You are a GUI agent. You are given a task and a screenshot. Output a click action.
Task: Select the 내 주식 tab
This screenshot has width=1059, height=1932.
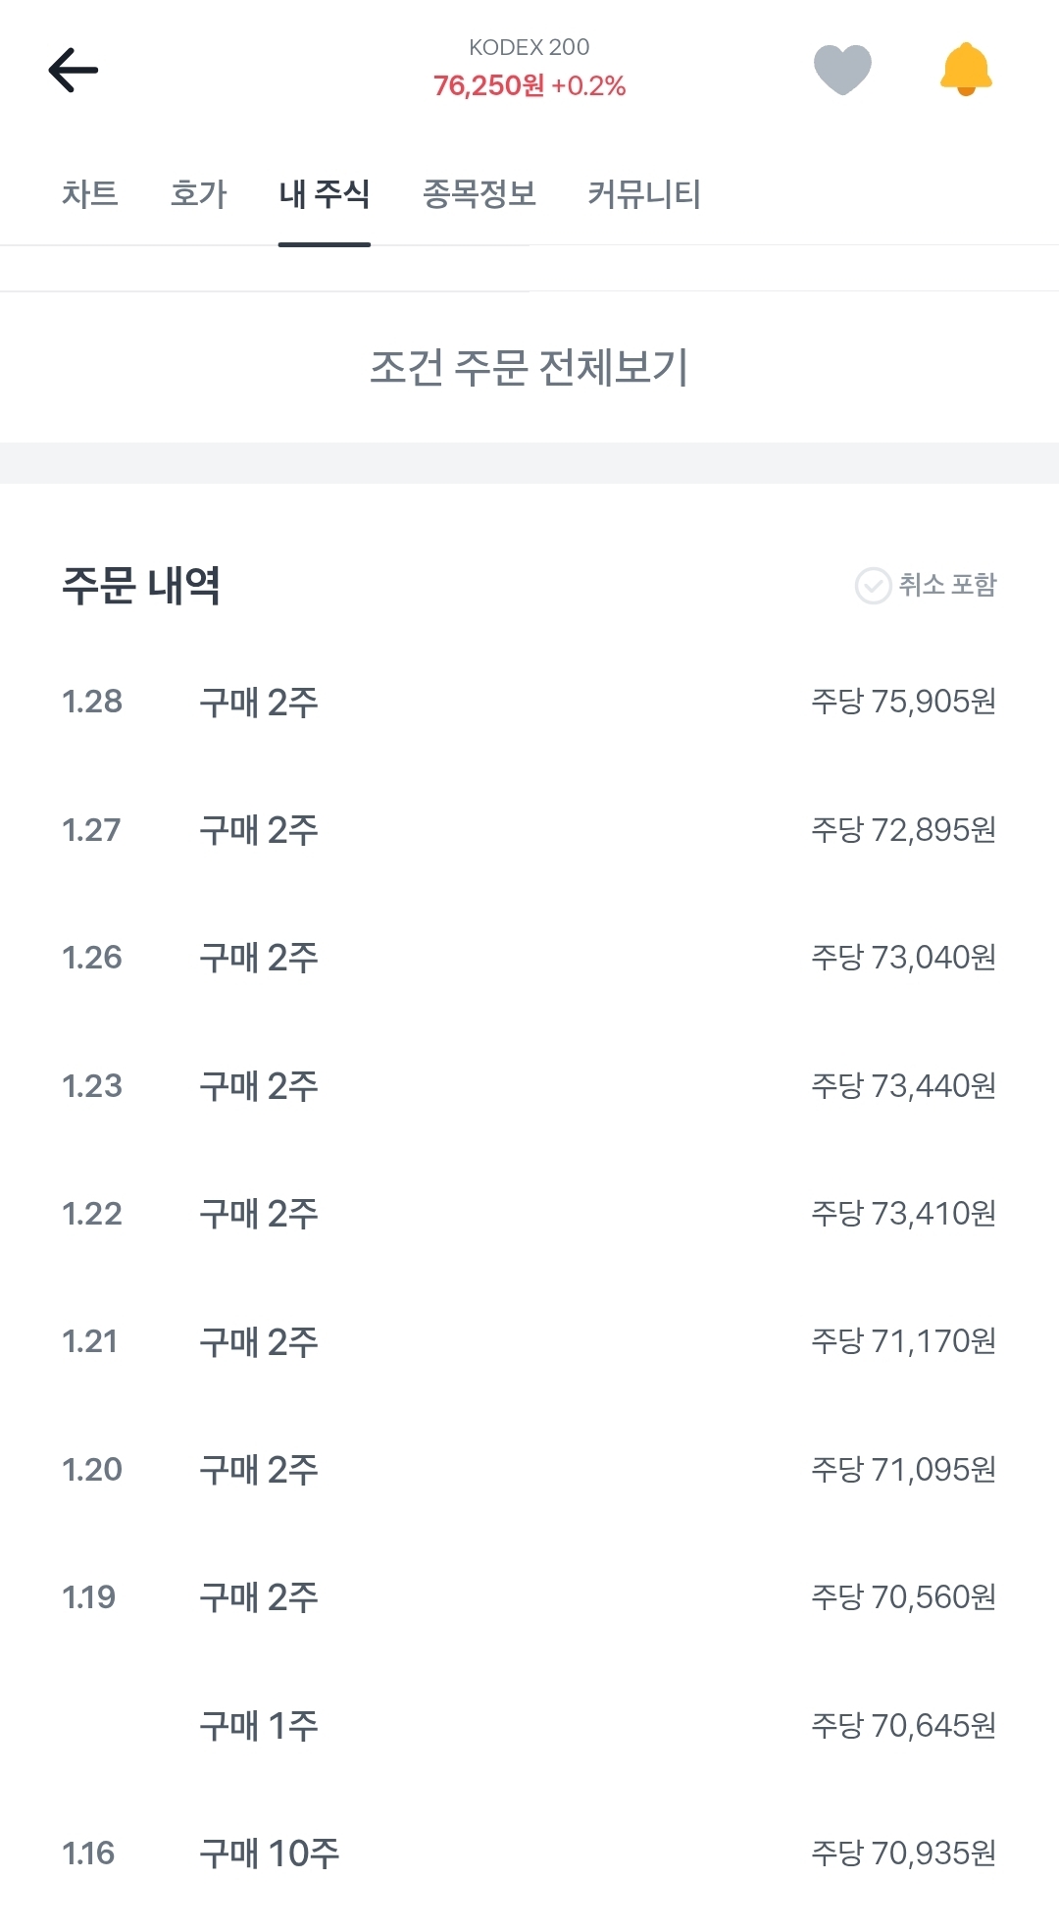324,193
